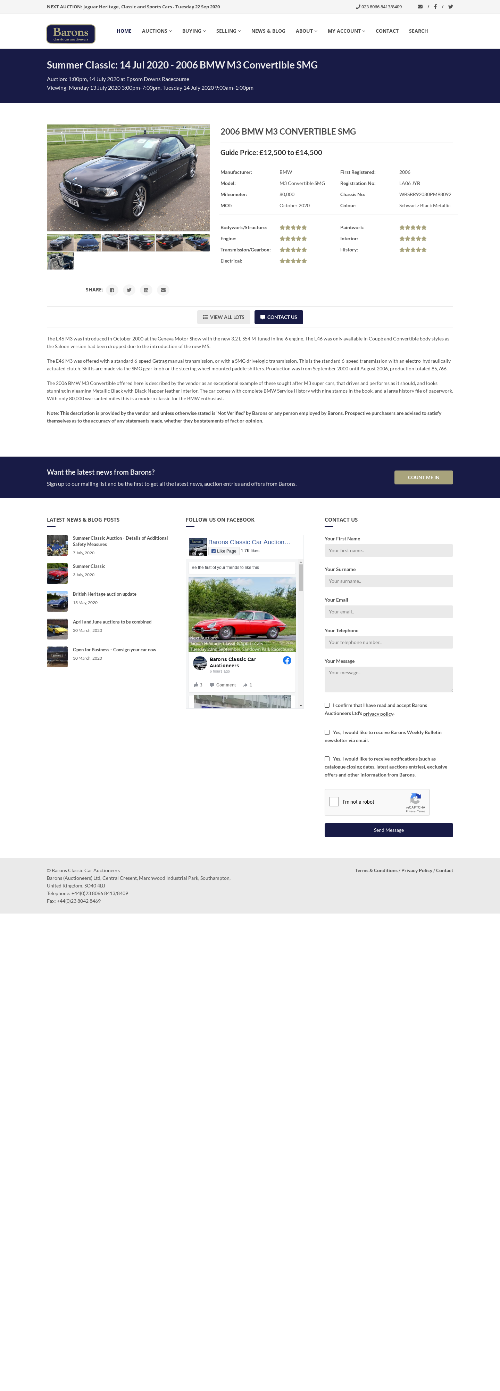
Task: Open the main BMW M3 photo
Action: 128,178
